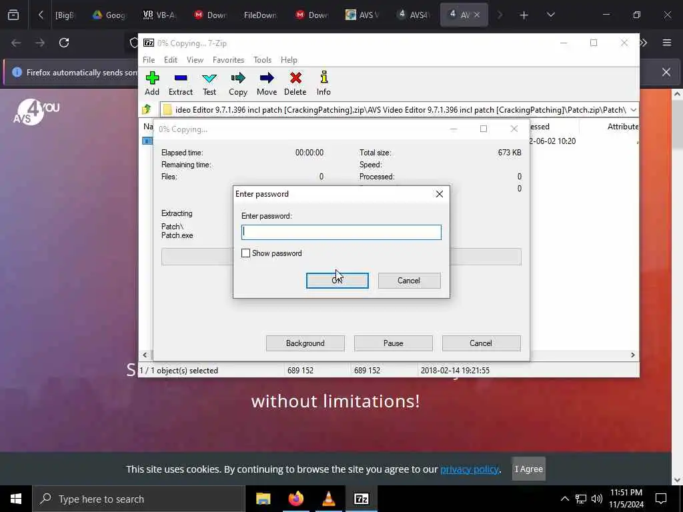The image size is (683, 512).
Task: Click the 7-Zip path address field
Action: coord(394,110)
